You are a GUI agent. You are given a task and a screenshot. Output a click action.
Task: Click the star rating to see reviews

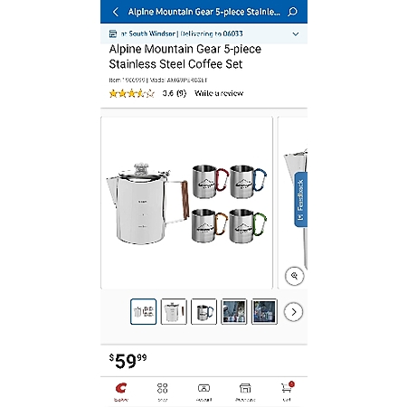pyautogui.click(x=132, y=93)
